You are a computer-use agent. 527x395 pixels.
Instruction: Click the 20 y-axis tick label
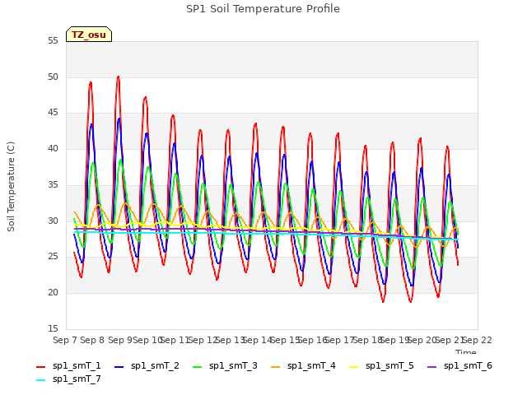(x=53, y=293)
